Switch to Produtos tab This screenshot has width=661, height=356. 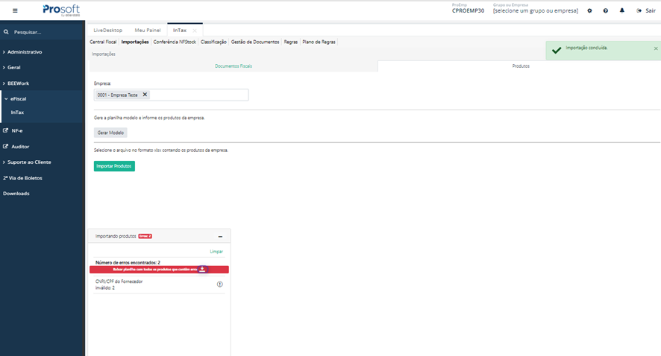point(521,66)
